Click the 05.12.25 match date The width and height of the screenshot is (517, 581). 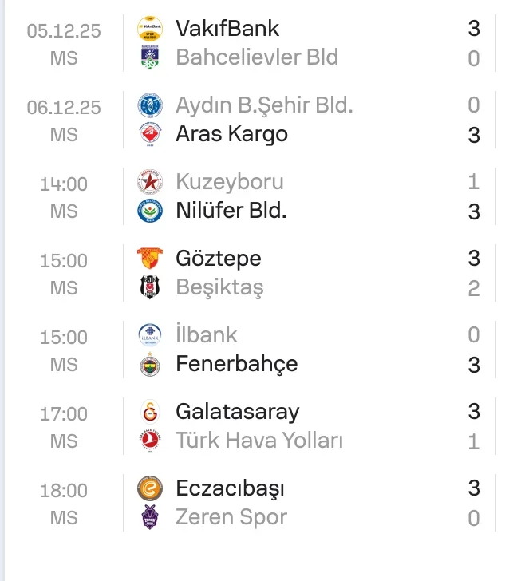[64, 30]
